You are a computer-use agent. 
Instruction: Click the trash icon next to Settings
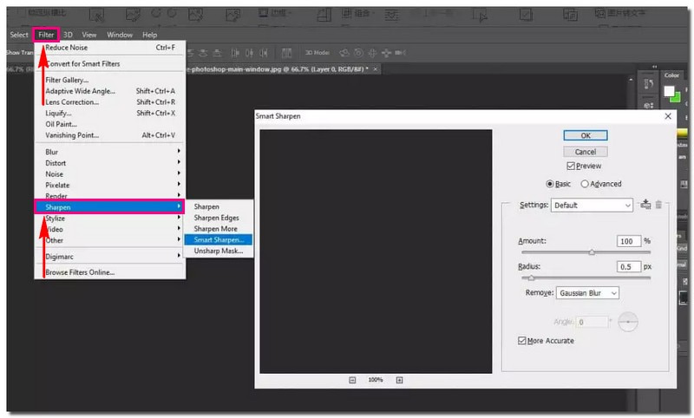658,205
